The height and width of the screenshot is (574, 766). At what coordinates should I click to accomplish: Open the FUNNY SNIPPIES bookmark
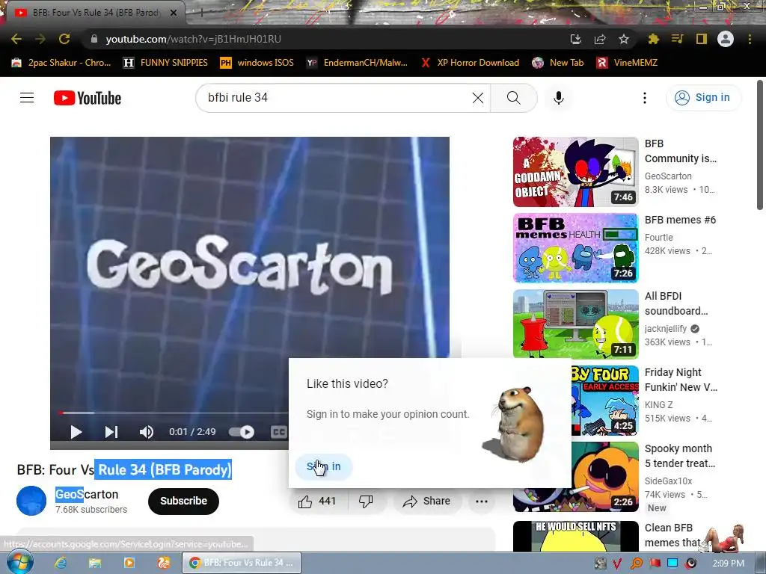pos(165,63)
